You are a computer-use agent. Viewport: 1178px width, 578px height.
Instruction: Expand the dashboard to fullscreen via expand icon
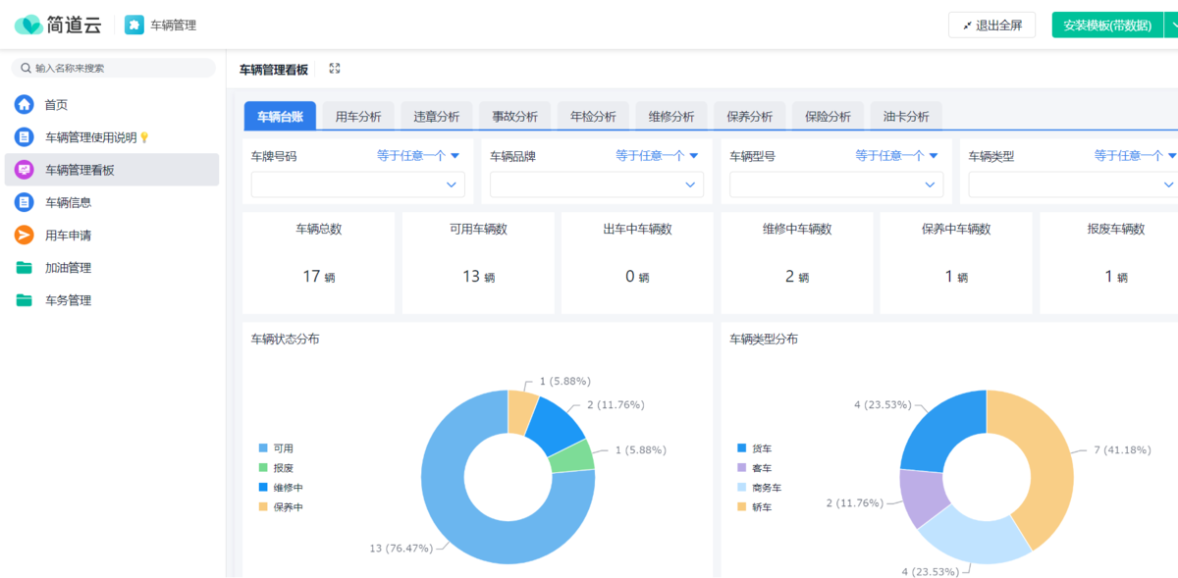click(x=335, y=68)
